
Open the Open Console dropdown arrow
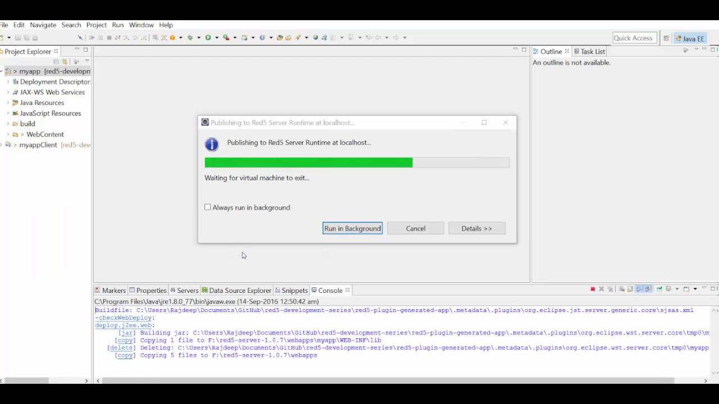pyautogui.click(x=695, y=289)
